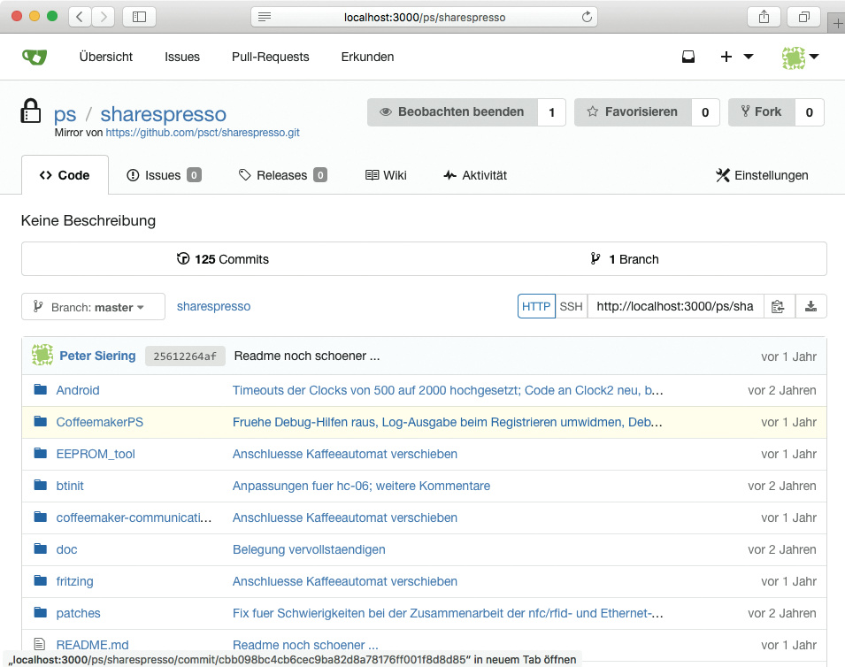Viewport: 845px width, 667px height.
Task: Toggle Safari sidebar icon
Action: click(x=139, y=17)
